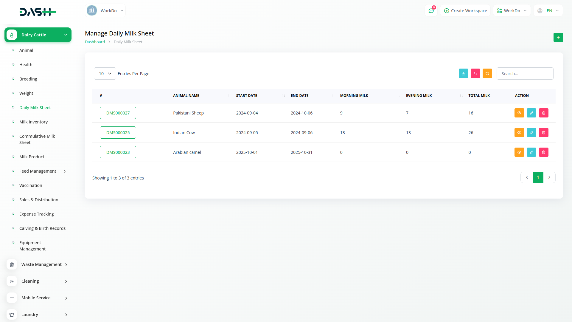This screenshot has width=572, height=322.
Task: Click the Search input field
Action: 525,74
